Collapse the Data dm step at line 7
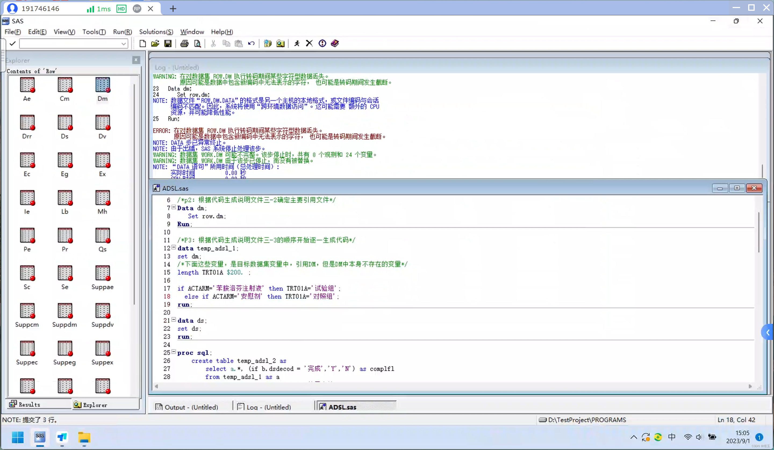This screenshot has height=450, width=774. pyautogui.click(x=174, y=207)
